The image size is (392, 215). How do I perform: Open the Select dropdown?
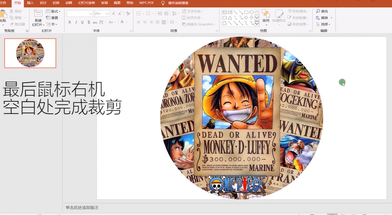click(x=323, y=24)
